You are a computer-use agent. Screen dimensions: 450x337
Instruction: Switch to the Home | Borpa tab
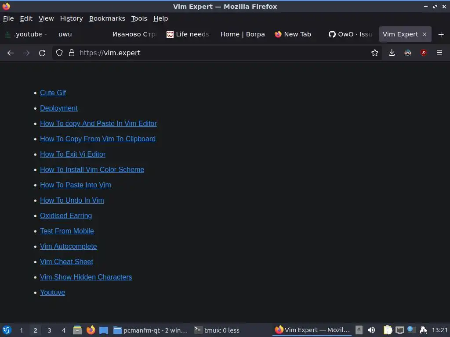pyautogui.click(x=243, y=34)
